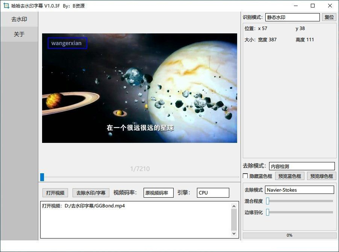Open the 关于 (About) tab
This screenshot has width=339, height=252.
pos(19,34)
